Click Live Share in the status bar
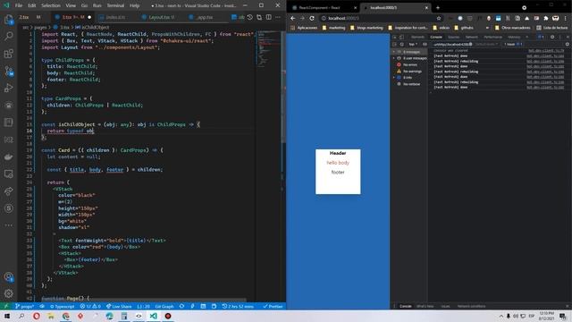572x322 pixels. pos(119,306)
